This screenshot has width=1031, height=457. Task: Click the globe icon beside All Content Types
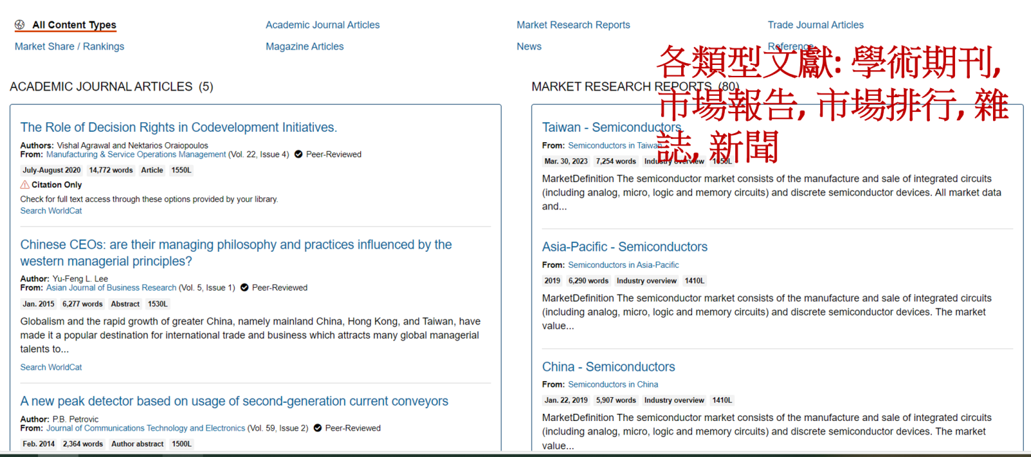pyautogui.click(x=20, y=25)
